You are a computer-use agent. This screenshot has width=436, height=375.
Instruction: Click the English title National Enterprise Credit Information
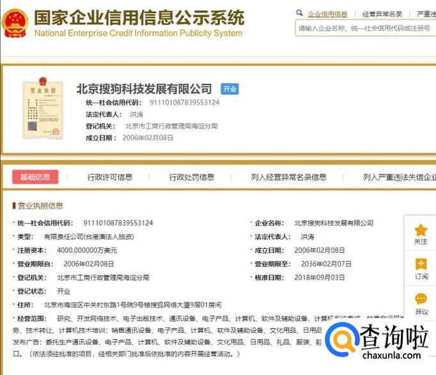coord(138,33)
